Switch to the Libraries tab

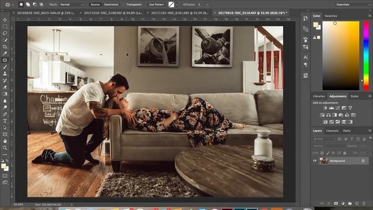[319, 96]
